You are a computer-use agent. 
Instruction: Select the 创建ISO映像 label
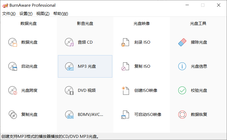[x=146, y=90]
